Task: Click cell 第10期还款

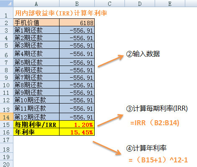Action: (x=36, y=100)
